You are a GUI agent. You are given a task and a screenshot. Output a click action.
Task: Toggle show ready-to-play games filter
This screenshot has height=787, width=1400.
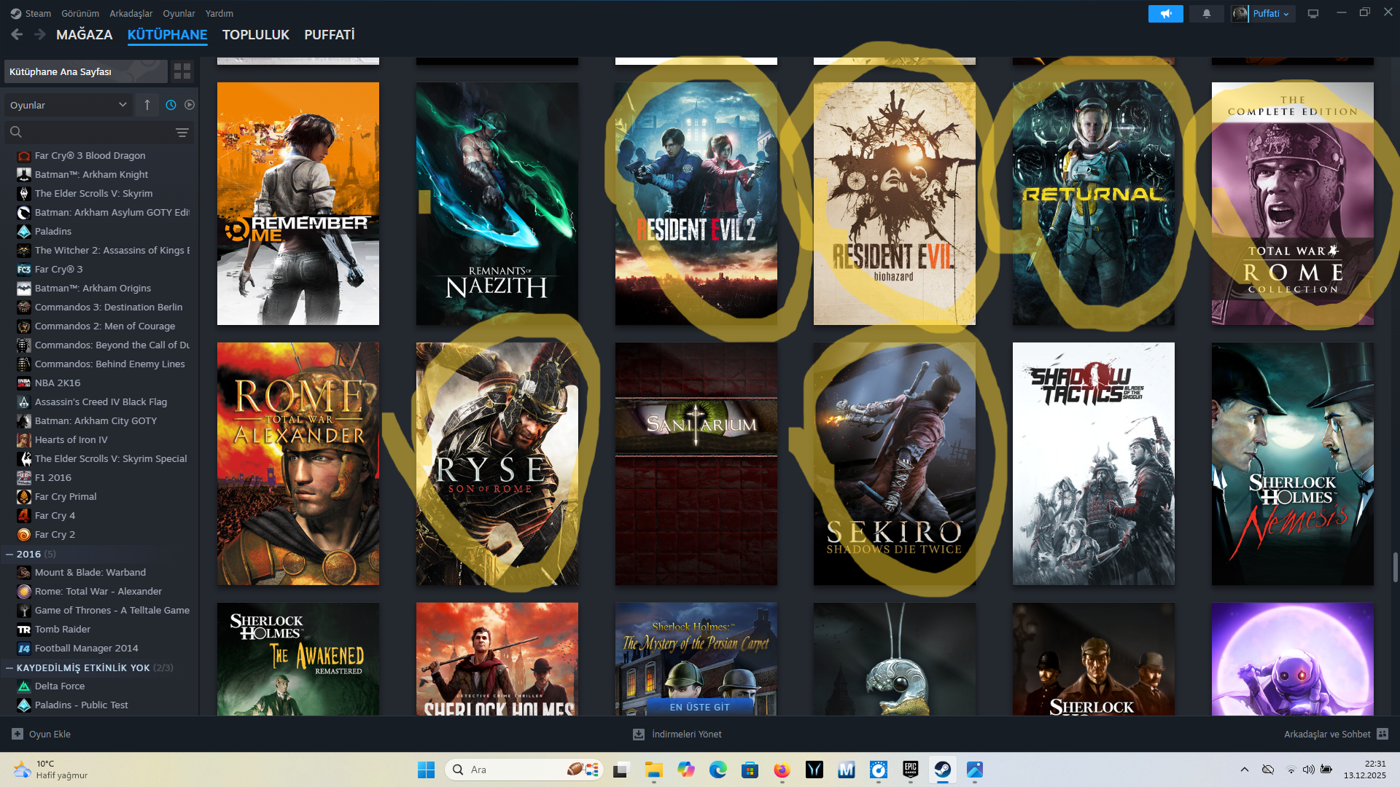click(x=190, y=105)
